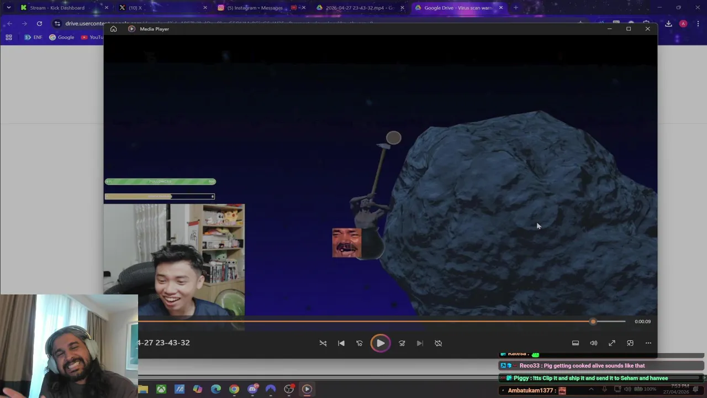Image resolution: width=707 pixels, height=398 pixels.
Task: Open the apps grid in bookmarks bar
Action: click(9, 37)
